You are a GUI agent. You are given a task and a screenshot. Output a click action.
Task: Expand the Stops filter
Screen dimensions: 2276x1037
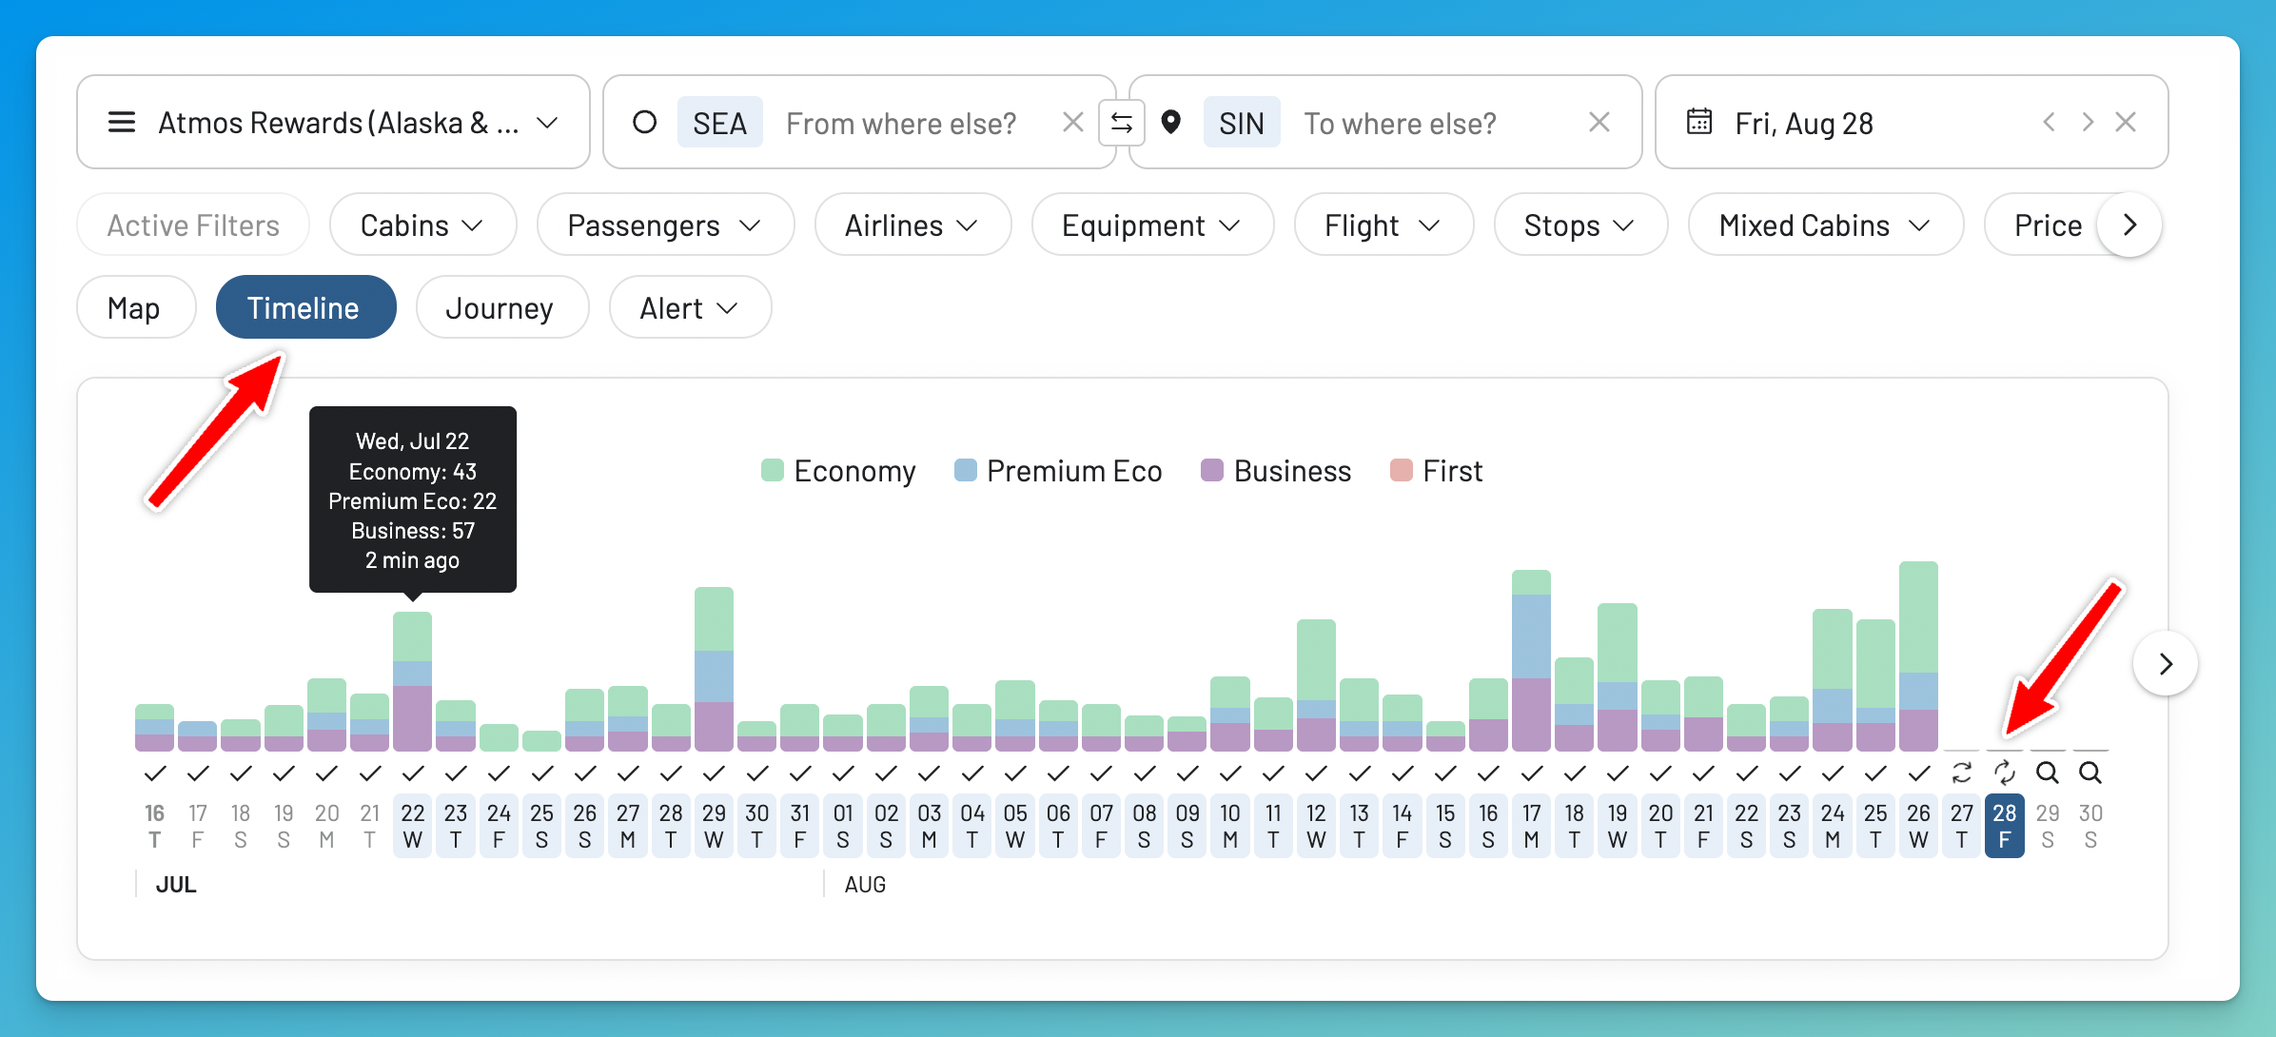click(1580, 225)
